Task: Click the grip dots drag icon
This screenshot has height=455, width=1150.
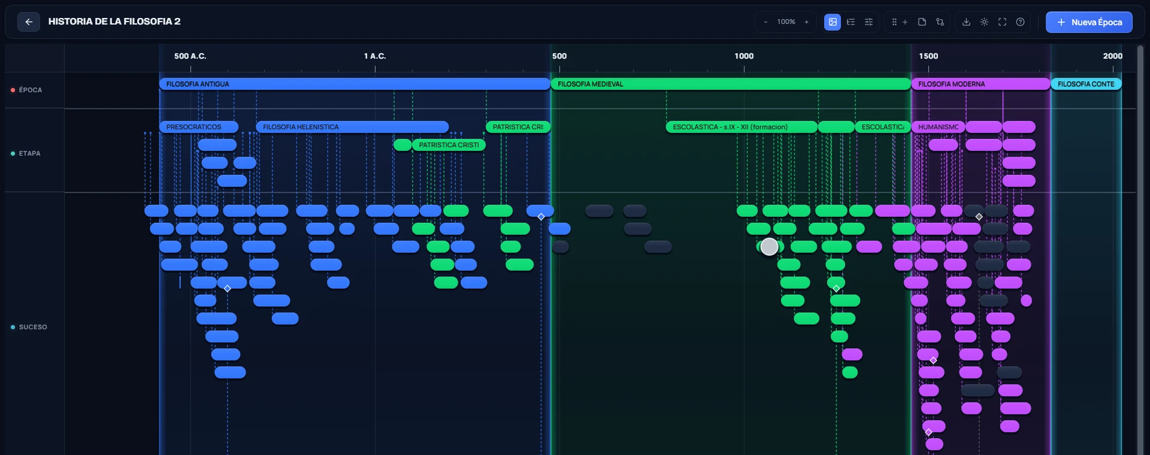Action: point(894,22)
